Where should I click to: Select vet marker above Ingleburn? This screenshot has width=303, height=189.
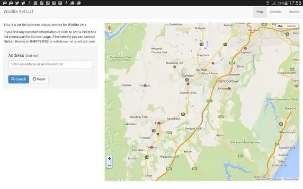245,48
